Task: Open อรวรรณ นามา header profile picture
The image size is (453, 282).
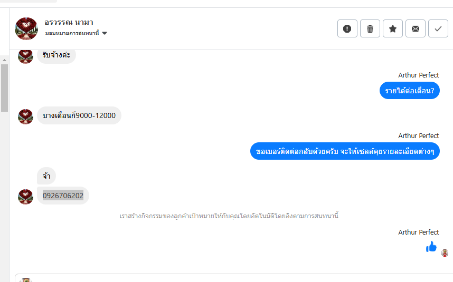Action: (26, 28)
